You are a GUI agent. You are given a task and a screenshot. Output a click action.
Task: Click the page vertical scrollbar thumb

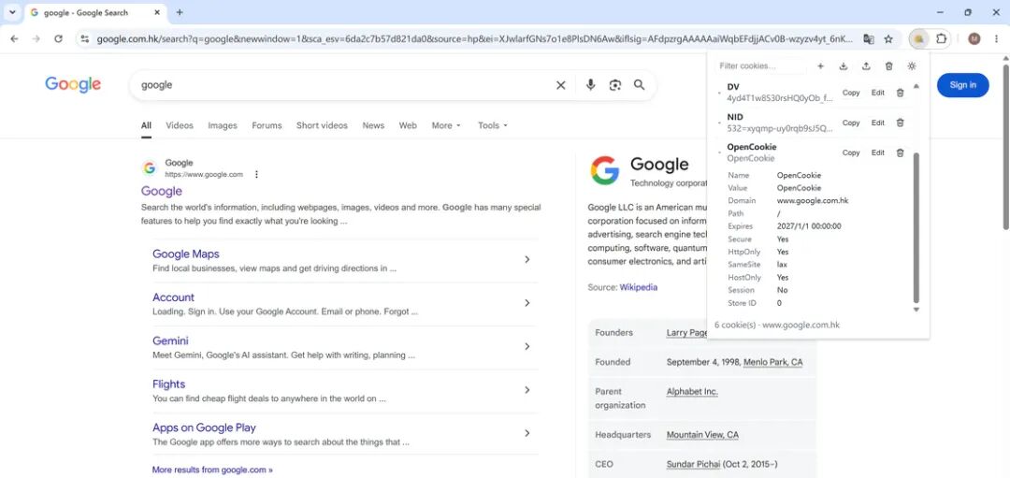coord(1005,145)
